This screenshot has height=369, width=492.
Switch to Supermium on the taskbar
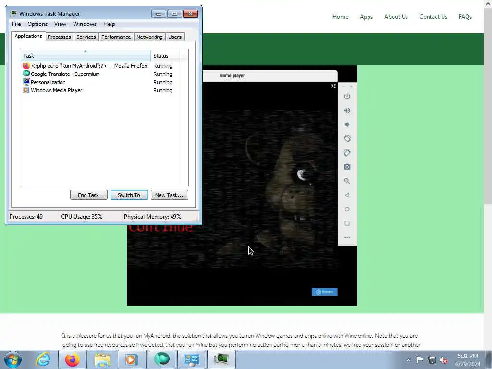tap(161, 359)
